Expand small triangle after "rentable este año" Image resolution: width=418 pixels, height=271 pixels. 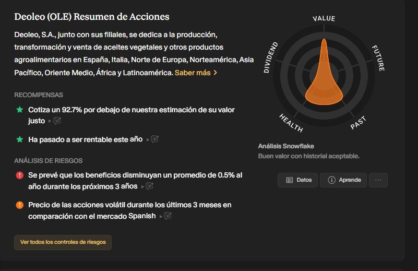[148, 140]
